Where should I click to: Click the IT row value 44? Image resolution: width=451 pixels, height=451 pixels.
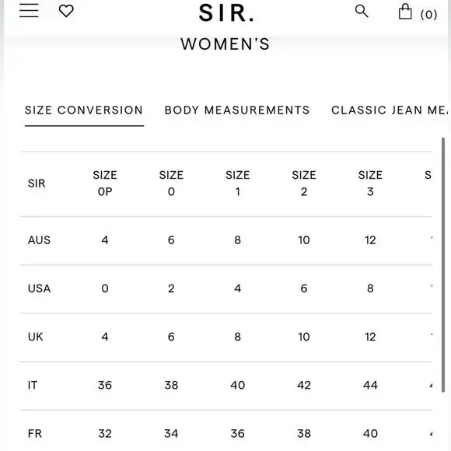click(x=370, y=385)
